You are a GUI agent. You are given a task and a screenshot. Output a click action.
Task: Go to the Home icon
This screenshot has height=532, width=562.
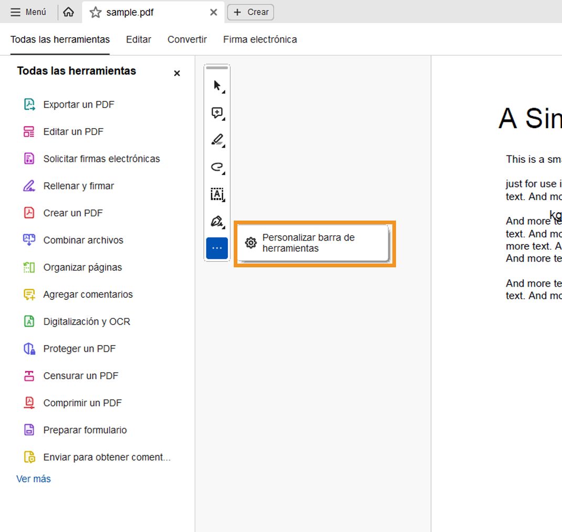tap(68, 12)
